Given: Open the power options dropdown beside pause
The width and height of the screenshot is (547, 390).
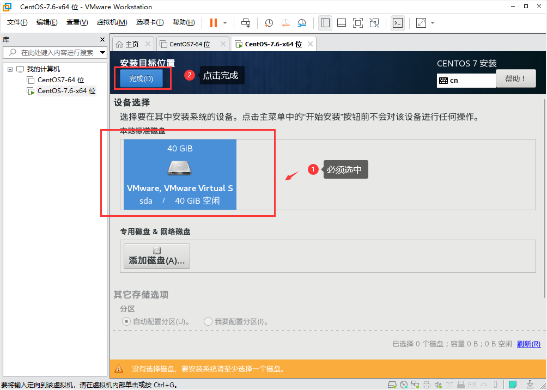Looking at the screenshot, I should coord(225,23).
